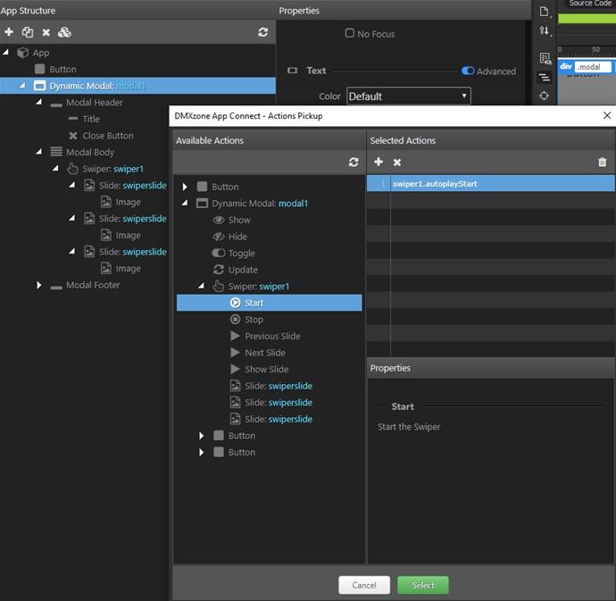This screenshot has width=616, height=601.
Task: Click the Close Button item in App Structure
Action: point(101,136)
